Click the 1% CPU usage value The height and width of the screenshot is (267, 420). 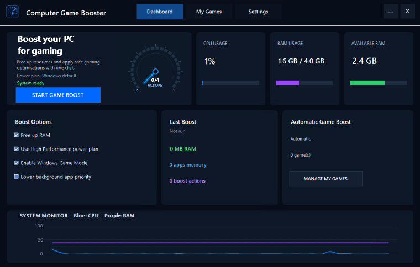tap(210, 61)
